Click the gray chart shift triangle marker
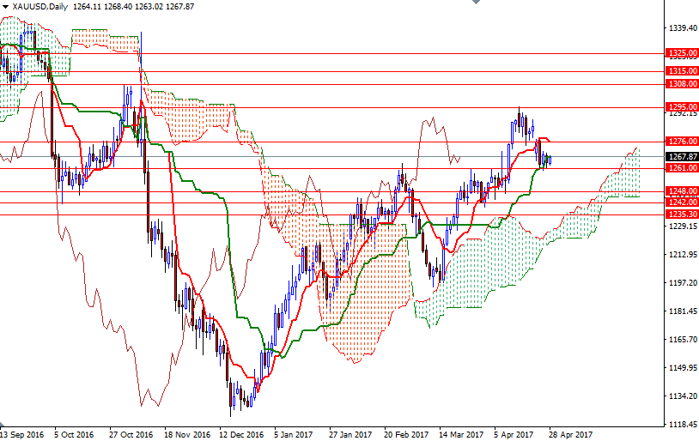The height and width of the screenshot is (441, 699). 476,3
